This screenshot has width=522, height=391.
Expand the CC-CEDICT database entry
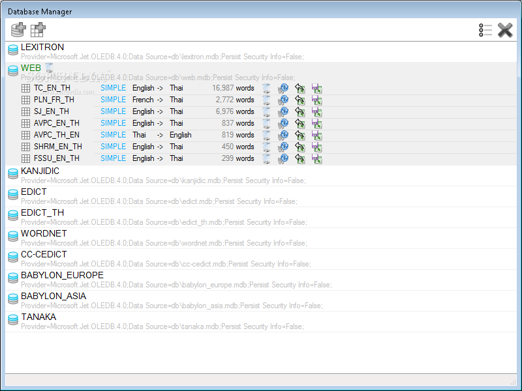[13, 257]
